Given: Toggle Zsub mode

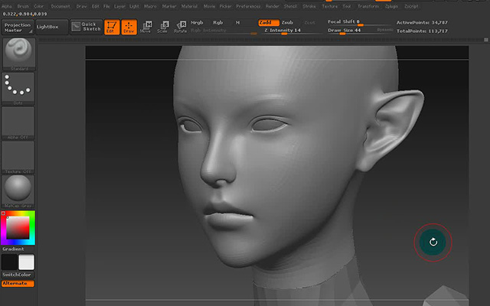Looking at the screenshot, I should pyautogui.click(x=287, y=23).
